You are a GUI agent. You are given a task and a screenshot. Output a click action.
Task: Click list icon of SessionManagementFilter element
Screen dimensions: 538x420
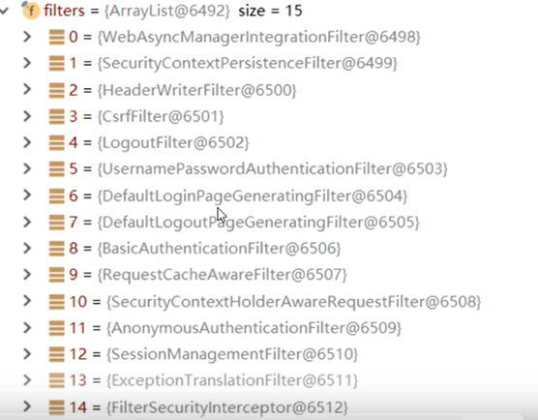coord(57,354)
